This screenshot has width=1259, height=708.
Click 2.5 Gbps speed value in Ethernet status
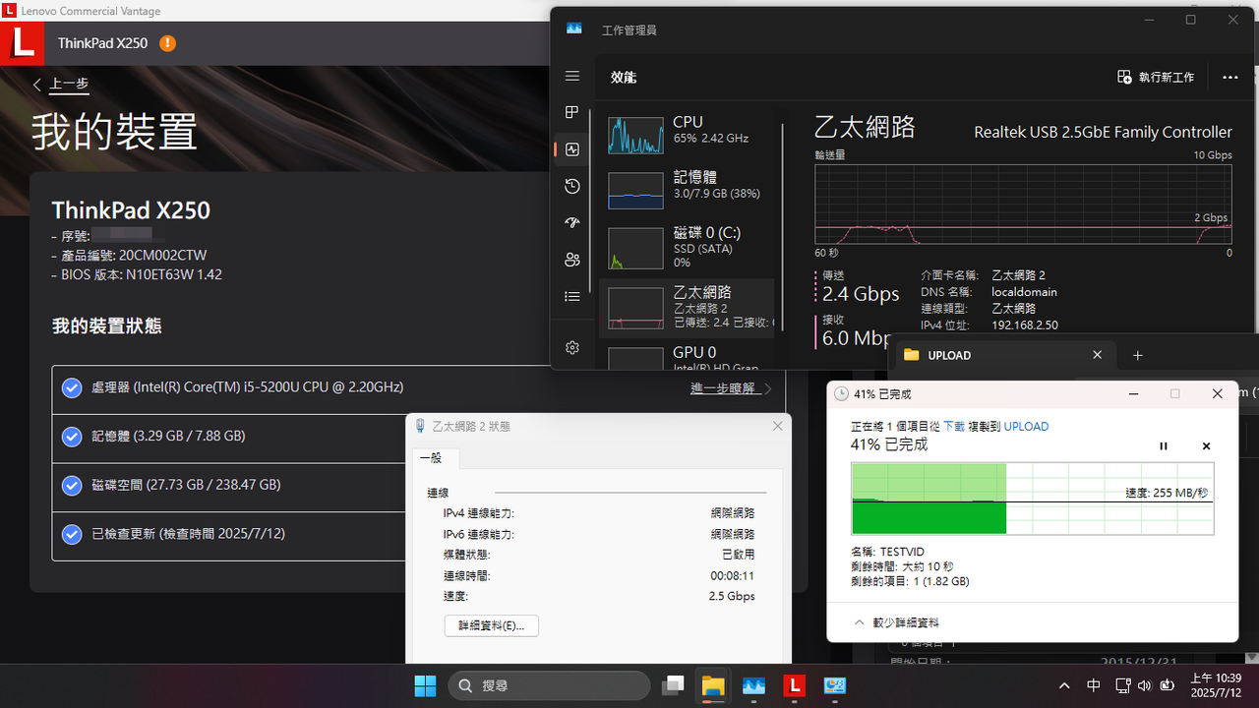click(732, 596)
